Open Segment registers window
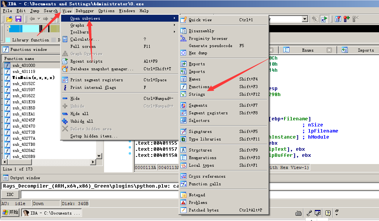This screenshot has width=379, height=221. pos(224,113)
